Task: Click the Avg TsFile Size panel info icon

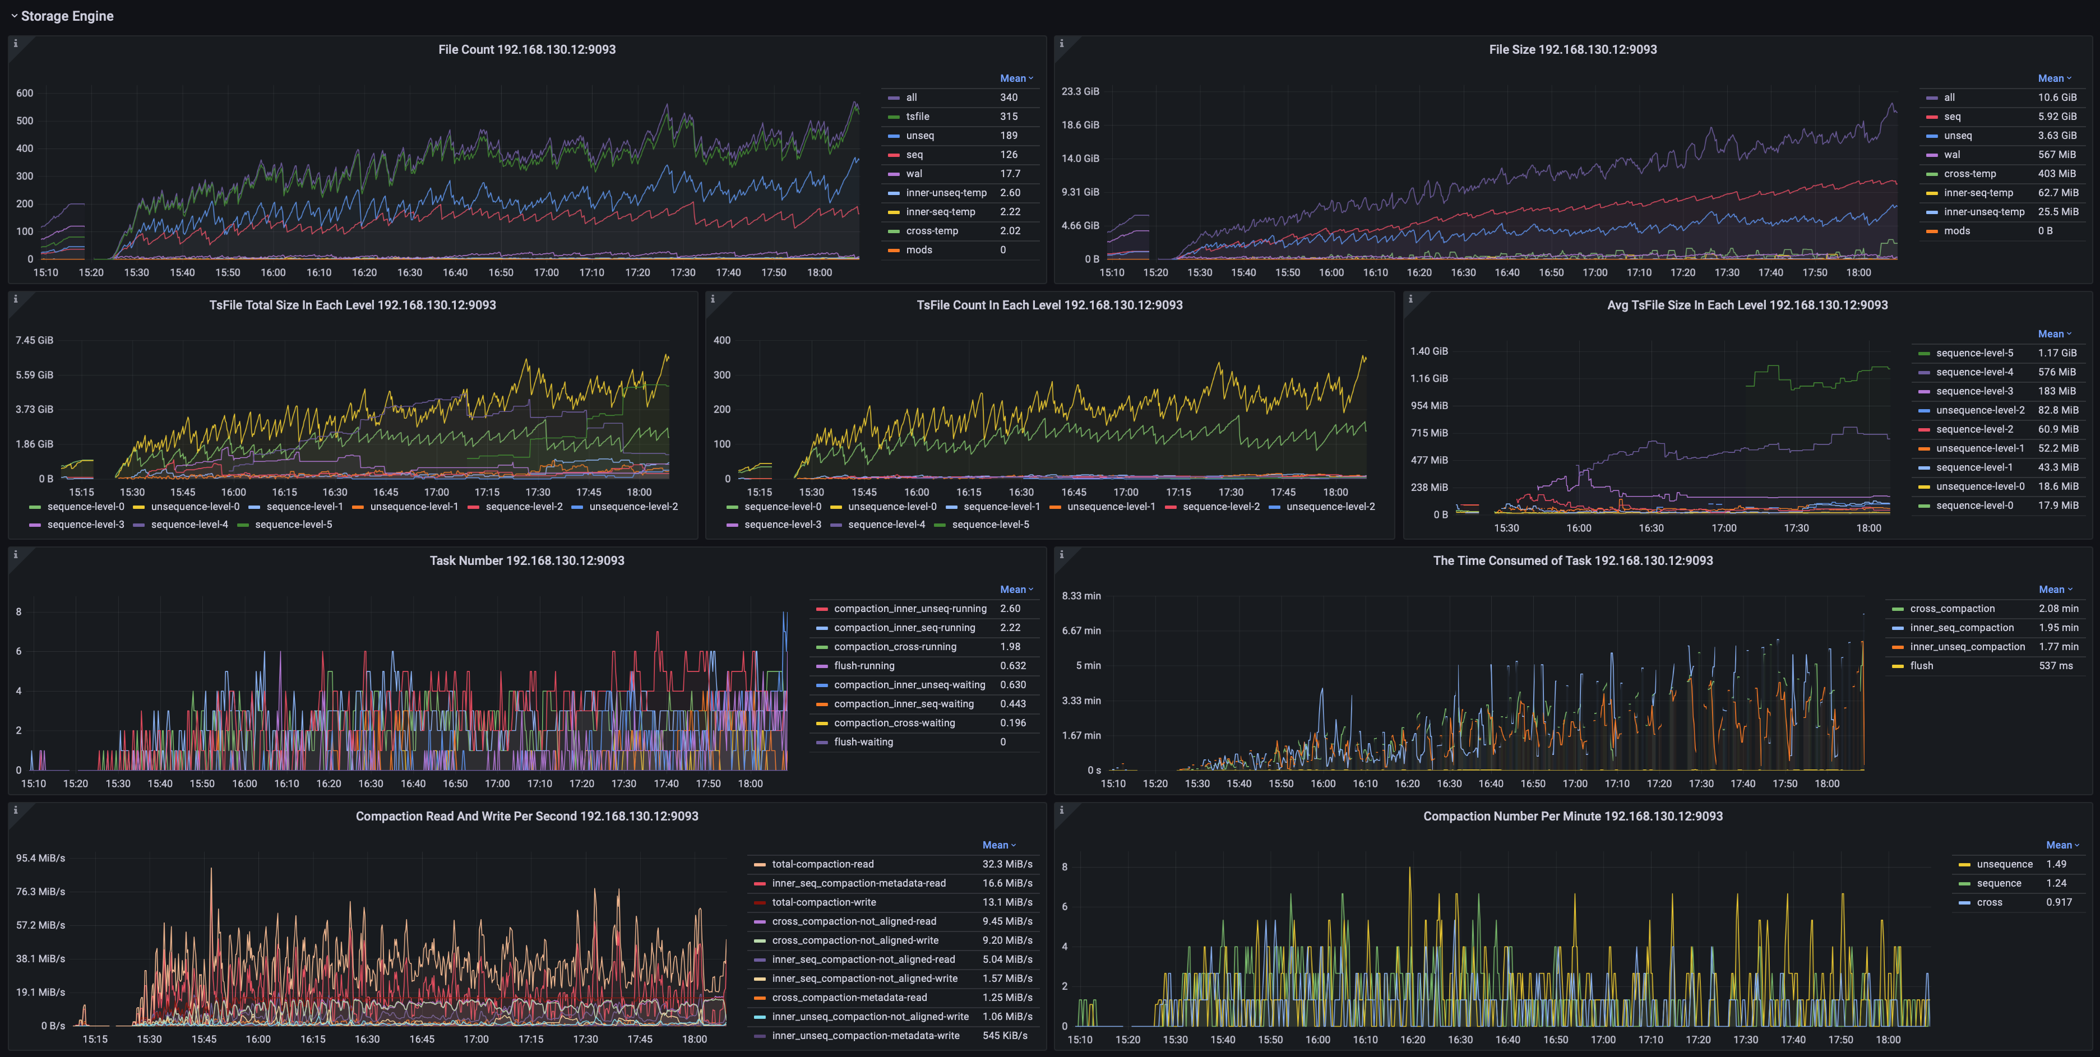Action: tap(1410, 299)
